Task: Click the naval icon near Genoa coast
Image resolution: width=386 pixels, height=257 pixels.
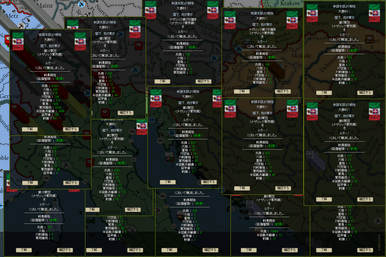Action: pos(47,178)
